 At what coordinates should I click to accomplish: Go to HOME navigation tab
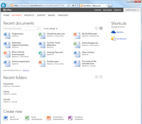pyautogui.click(x=6, y=15)
